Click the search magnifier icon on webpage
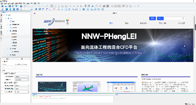The height and width of the screenshot is (105, 196). [x=183, y=18]
